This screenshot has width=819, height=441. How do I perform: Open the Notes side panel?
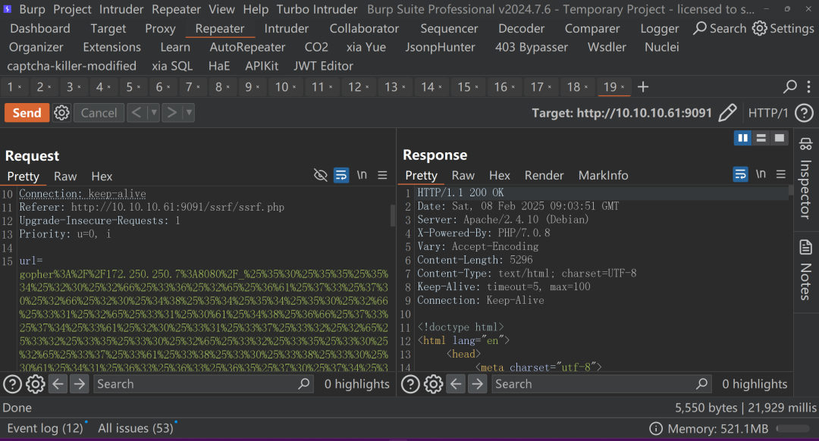805,270
